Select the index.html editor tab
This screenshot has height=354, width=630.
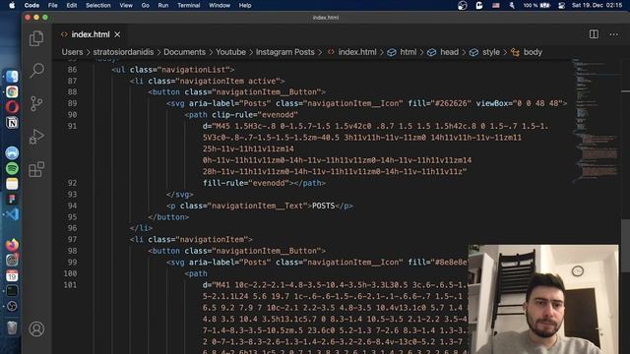[x=90, y=34]
